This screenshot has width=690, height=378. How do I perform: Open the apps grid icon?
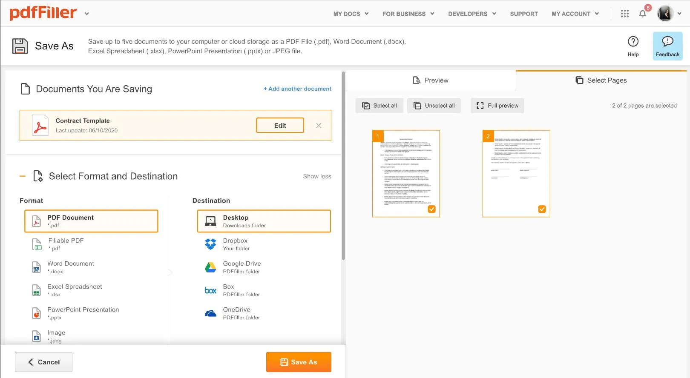[625, 14]
